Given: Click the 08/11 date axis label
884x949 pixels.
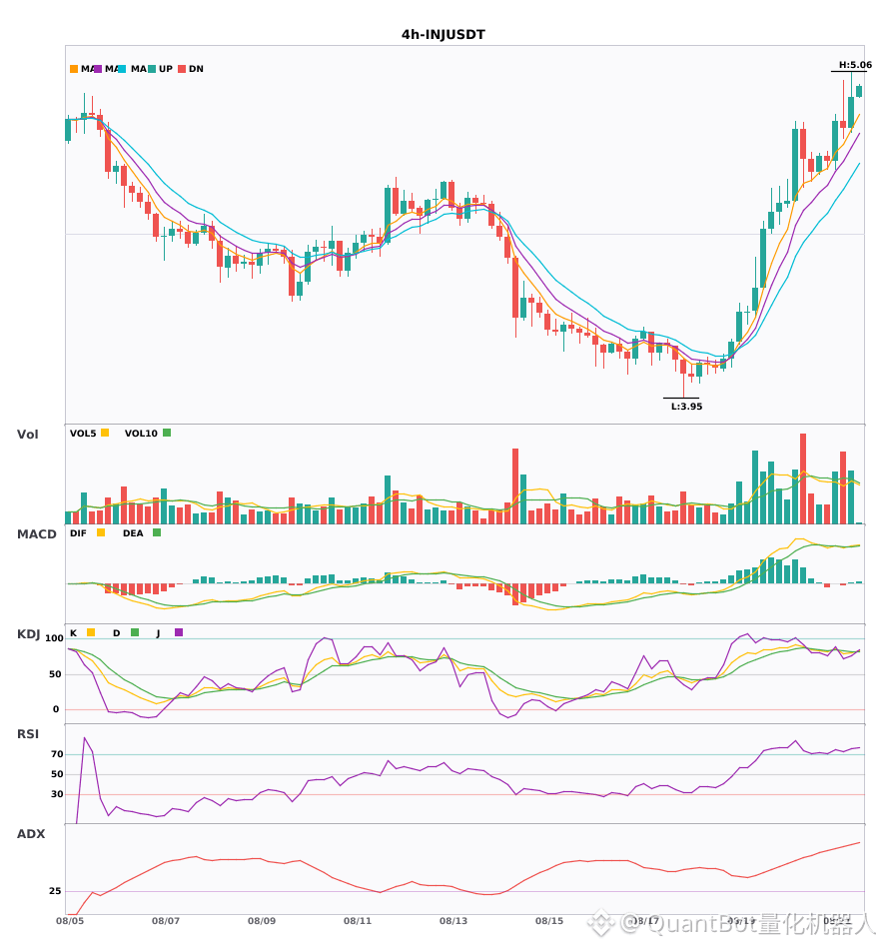Looking at the screenshot, I should [x=358, y=921].
